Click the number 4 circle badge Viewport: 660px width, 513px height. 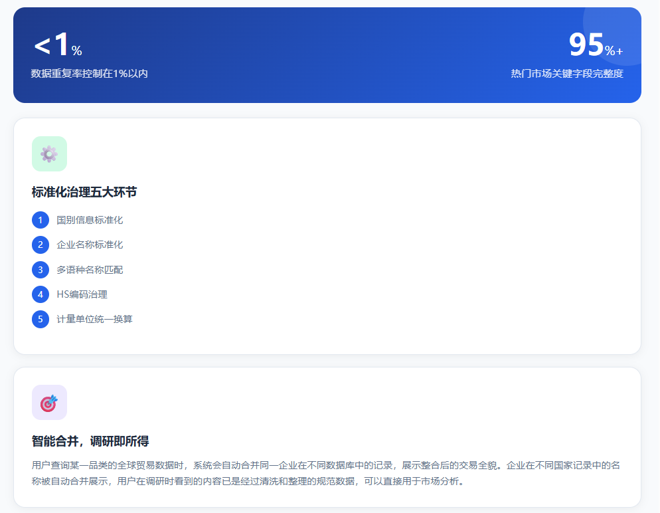(x=41, y=294)
